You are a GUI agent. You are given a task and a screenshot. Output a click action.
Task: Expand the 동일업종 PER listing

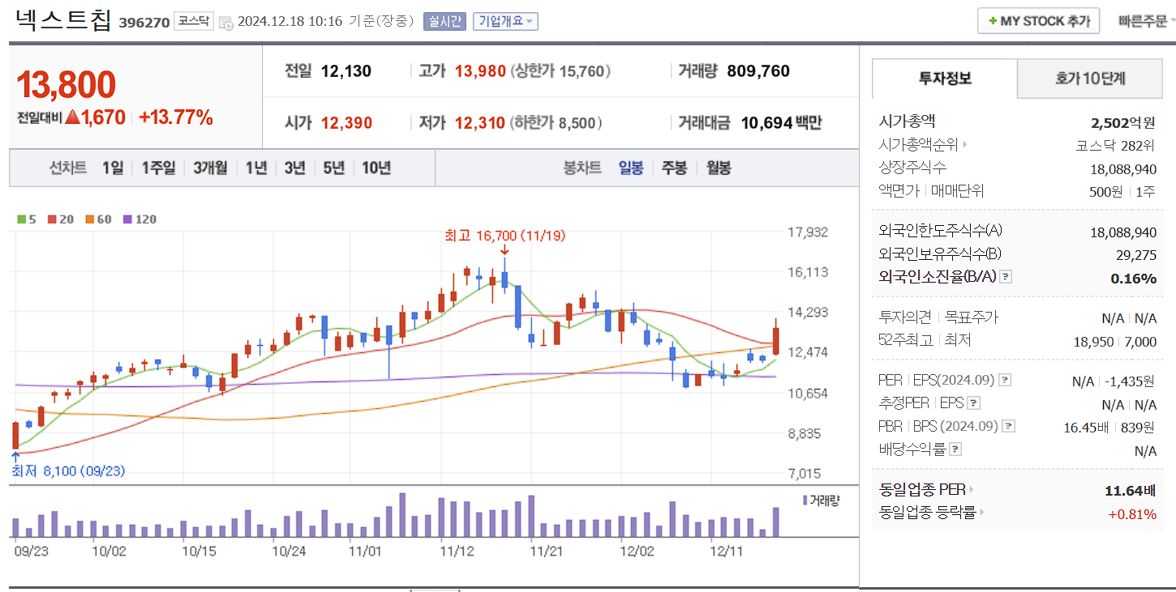coord(973,489)
